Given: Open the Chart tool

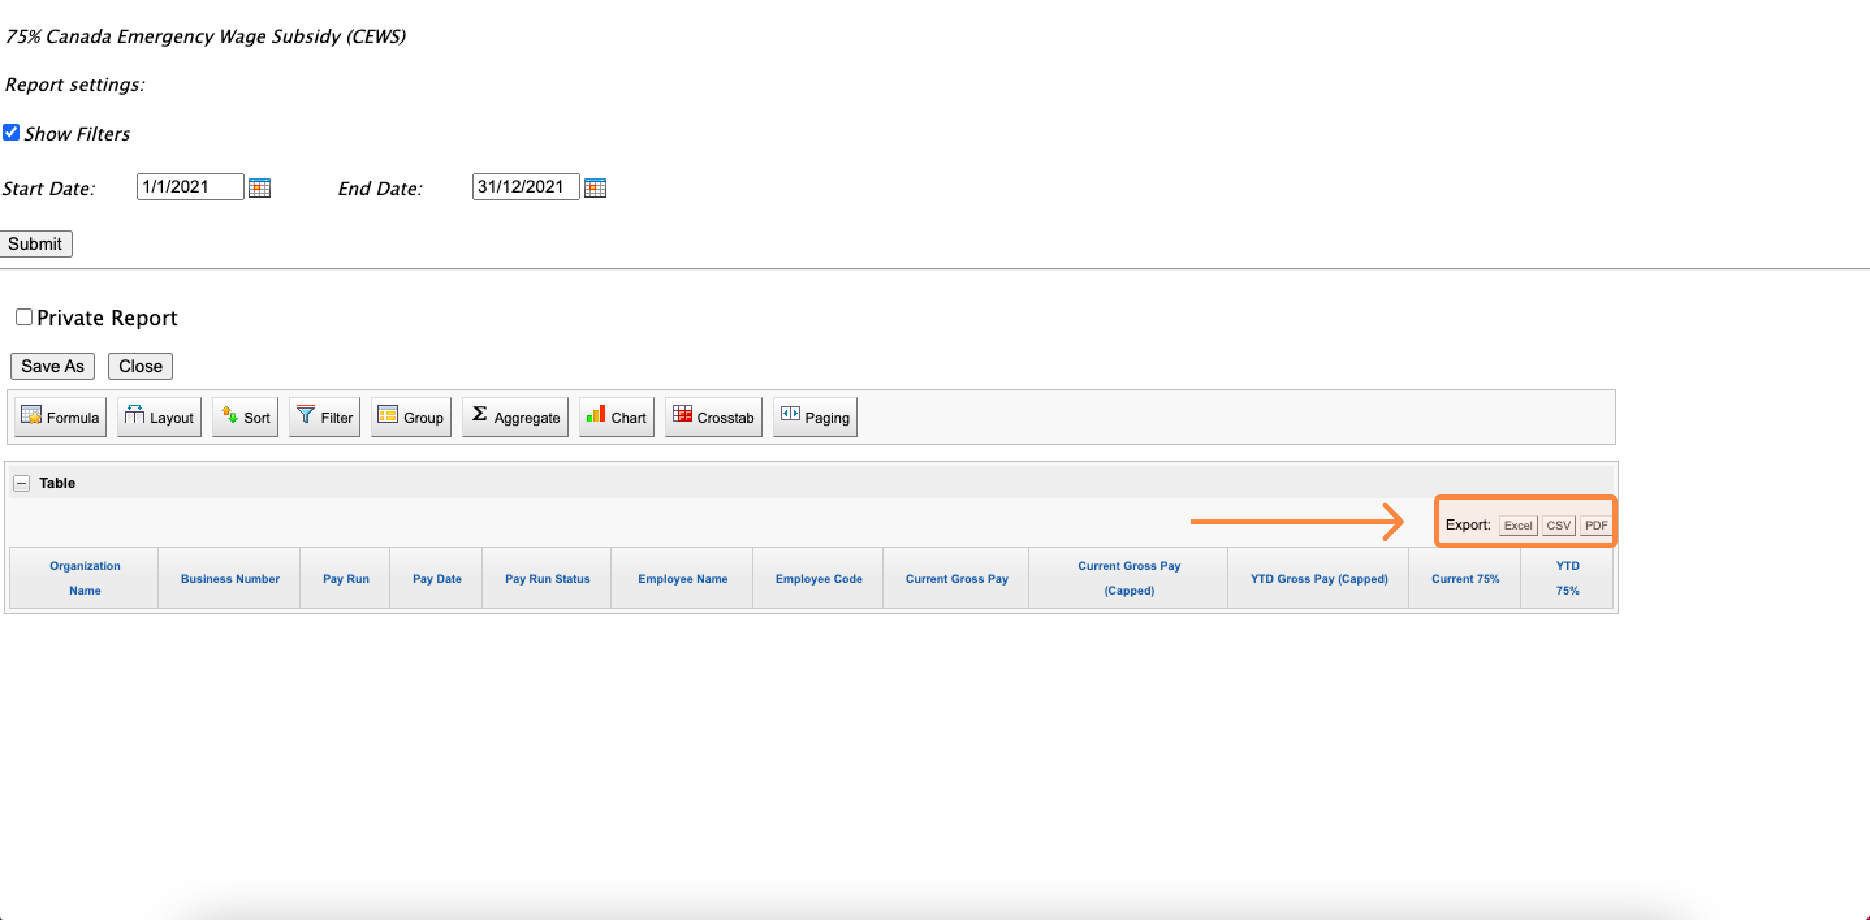Looking at the screenshot, I should [x=616, y=417].
